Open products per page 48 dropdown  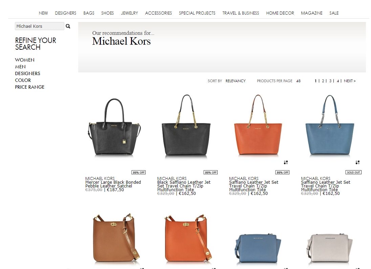coord(298,81)
